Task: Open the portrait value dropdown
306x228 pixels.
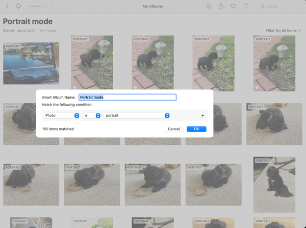Action: click(137, 115)
